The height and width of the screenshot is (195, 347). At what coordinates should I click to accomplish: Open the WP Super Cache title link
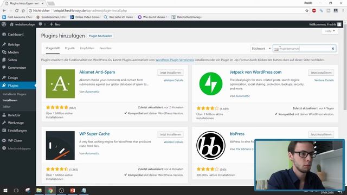click(x=94, y=134)
